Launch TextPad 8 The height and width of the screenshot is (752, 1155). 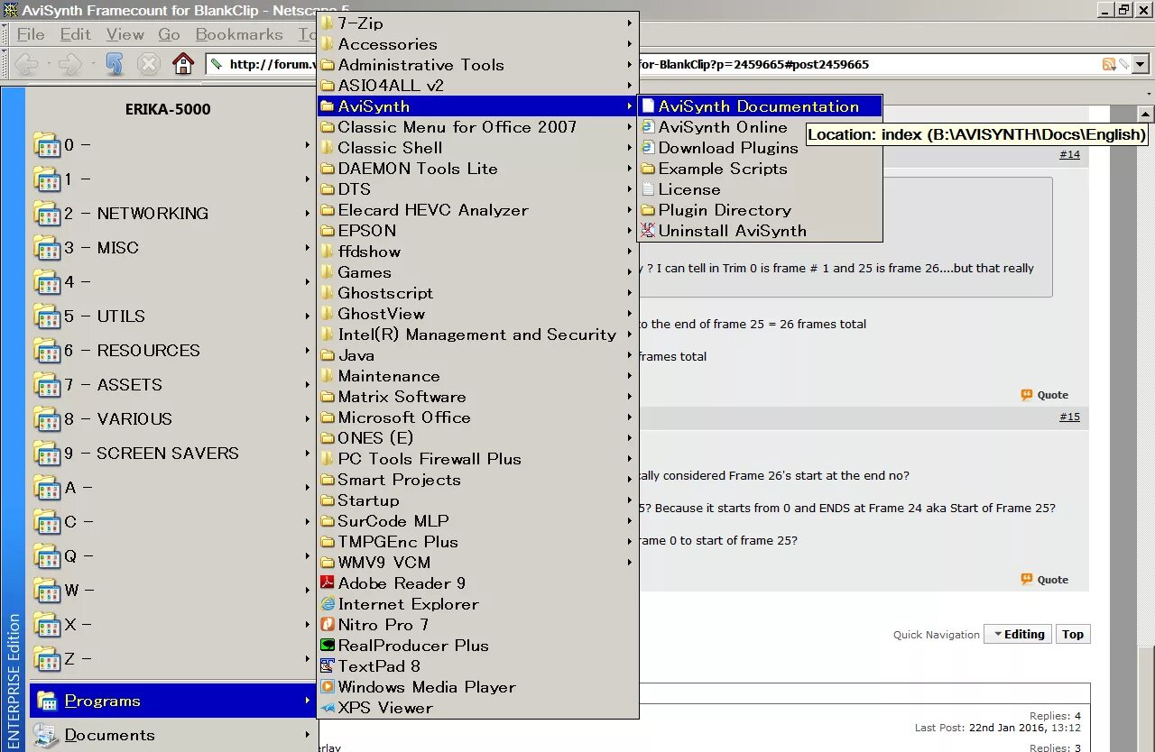click(x=478, y=666)
